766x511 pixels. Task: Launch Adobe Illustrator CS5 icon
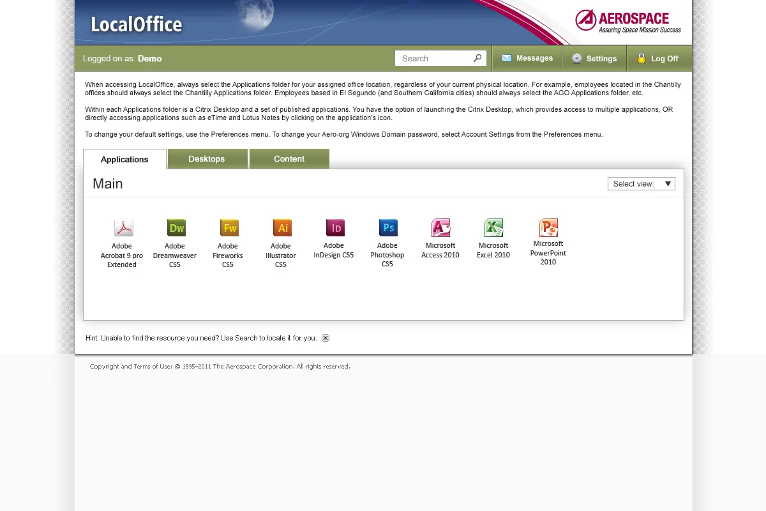(x=282, y=227)
